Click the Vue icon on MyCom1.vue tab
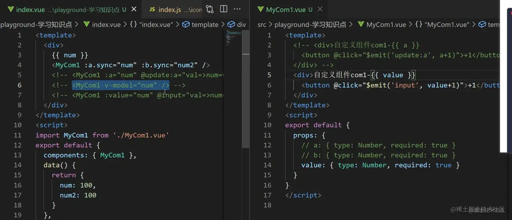512x220 pixels. (x=260, y=9)
